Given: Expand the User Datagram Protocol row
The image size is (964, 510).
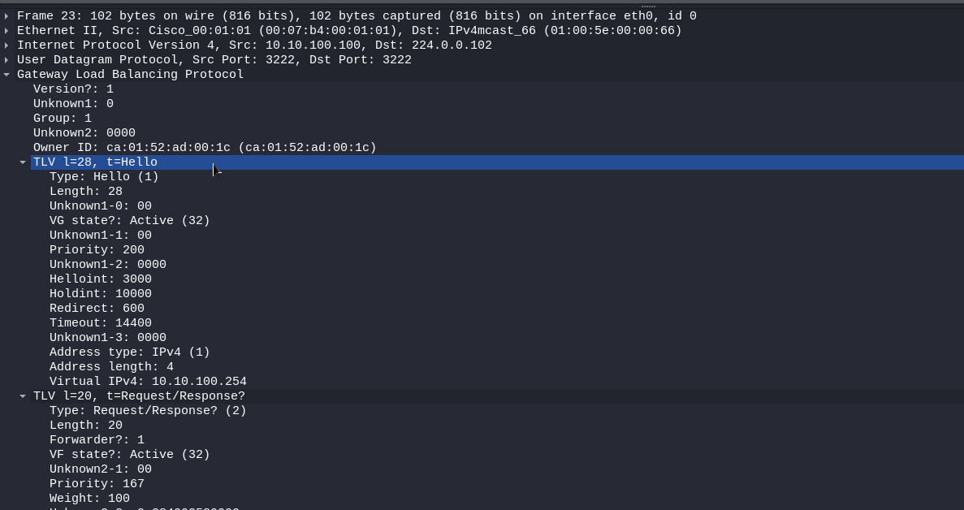Looking at the screenshot, I should coord(7,60).
